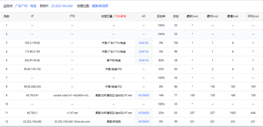Click average value 160 in hop 8
The image size is (263, 127).
tap(253, 86)
